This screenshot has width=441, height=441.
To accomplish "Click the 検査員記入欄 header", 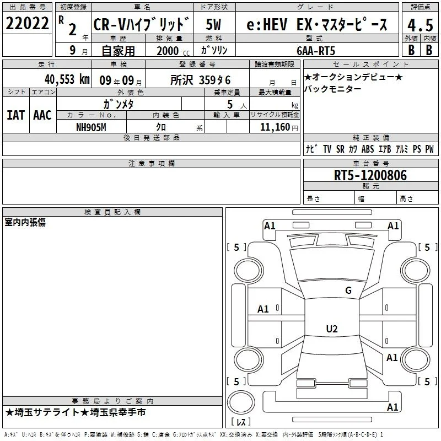I will coord(112,212).
